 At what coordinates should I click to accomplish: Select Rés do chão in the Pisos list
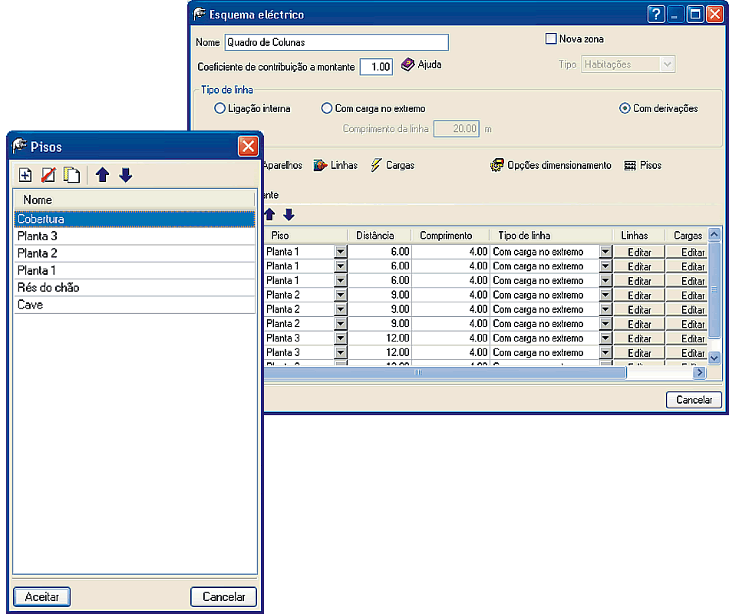(135, 288)
